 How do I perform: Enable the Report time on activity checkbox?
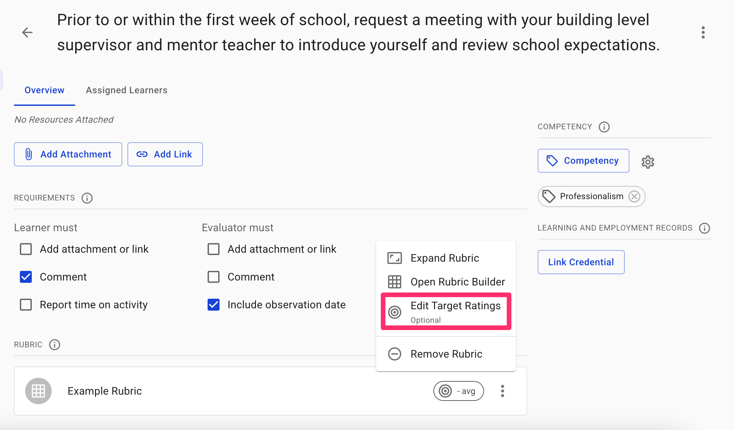26,305
